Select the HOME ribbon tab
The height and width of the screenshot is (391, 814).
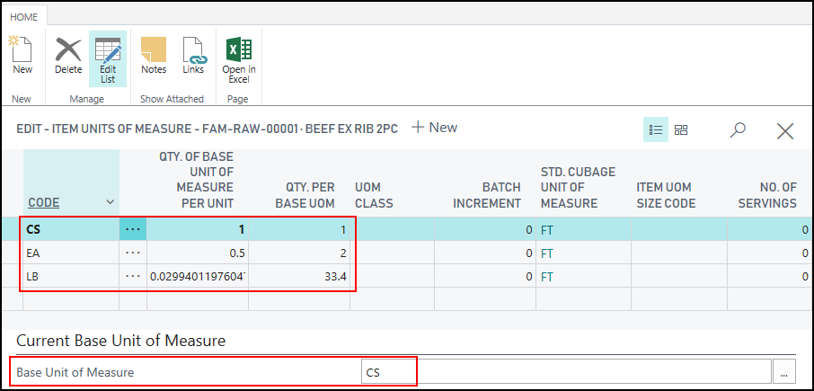point(24,16)
